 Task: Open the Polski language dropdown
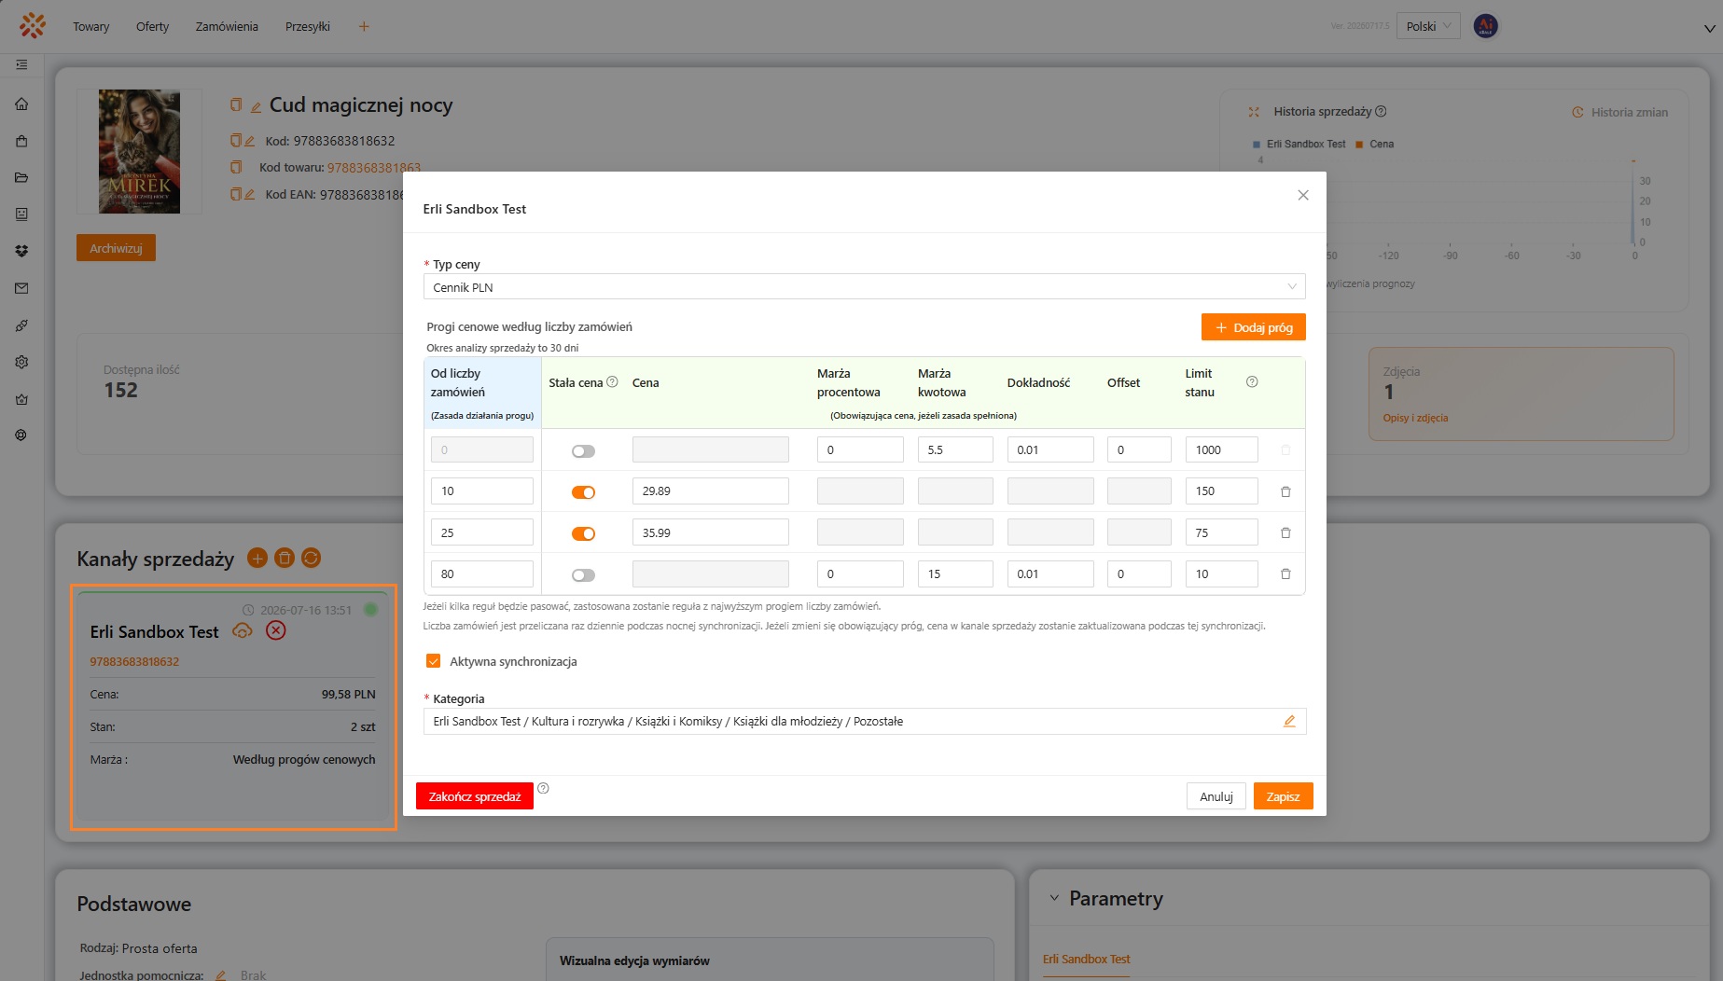click(x=1428, y=26)
